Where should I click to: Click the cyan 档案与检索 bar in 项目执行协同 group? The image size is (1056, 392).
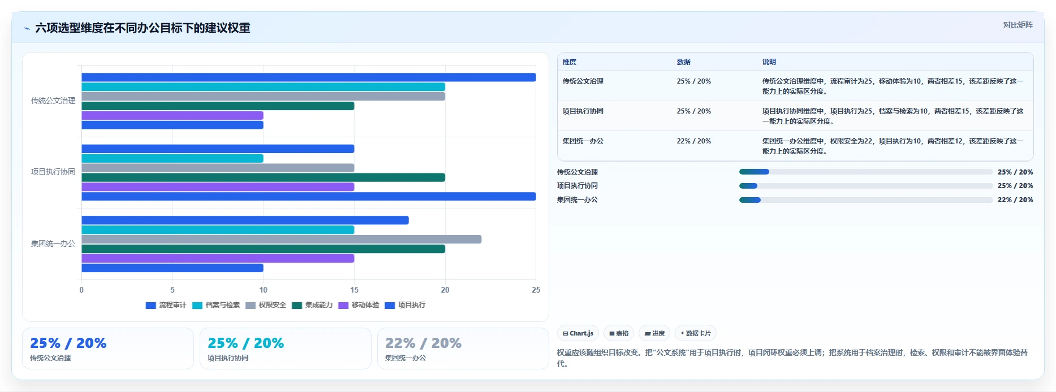pyautogui.click(x=173, y=158)
